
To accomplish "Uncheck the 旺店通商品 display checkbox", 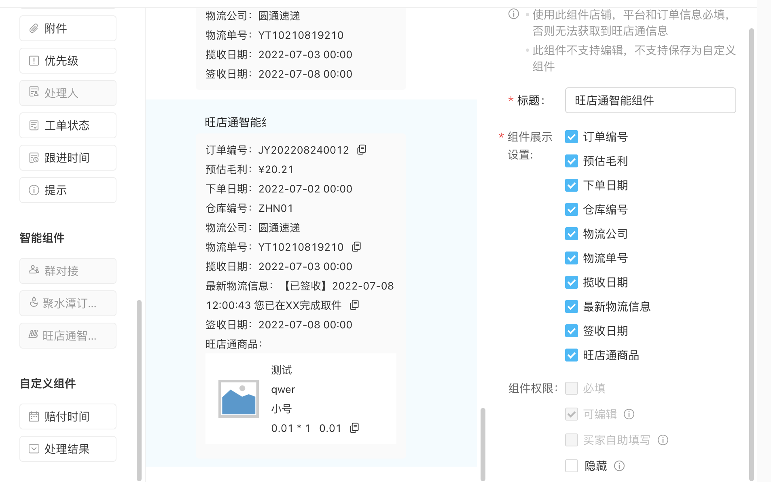I will [572, 355].
